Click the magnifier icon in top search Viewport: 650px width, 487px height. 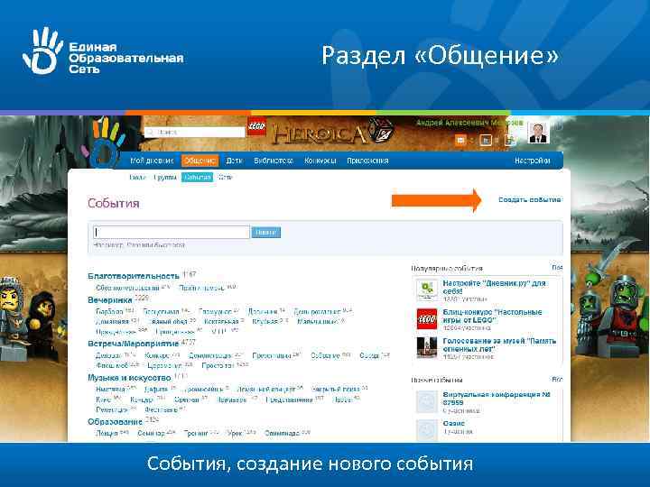(x=150, y=132)
